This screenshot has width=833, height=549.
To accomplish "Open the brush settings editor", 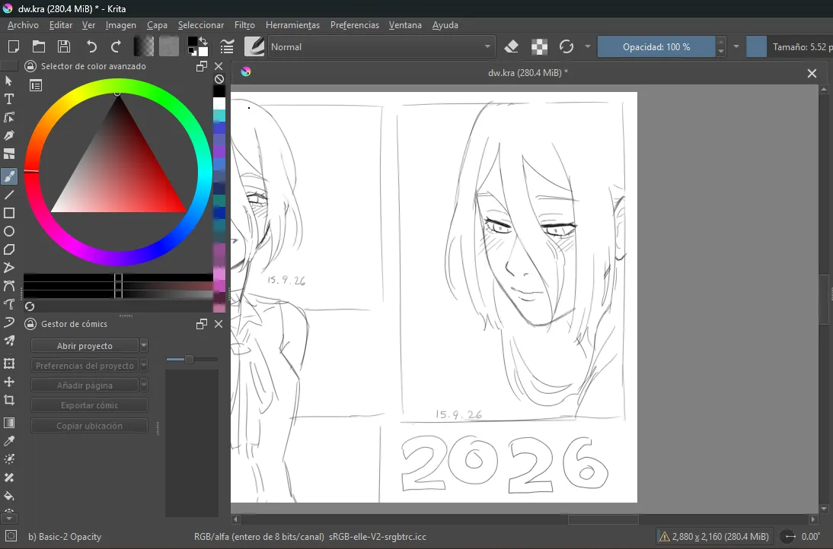I will click(x=227, y=46).
